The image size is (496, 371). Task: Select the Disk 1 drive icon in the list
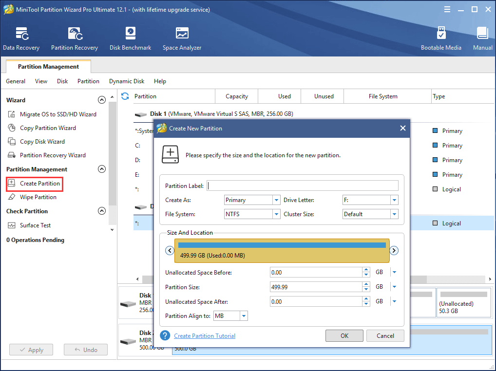(x=141, y=114)
